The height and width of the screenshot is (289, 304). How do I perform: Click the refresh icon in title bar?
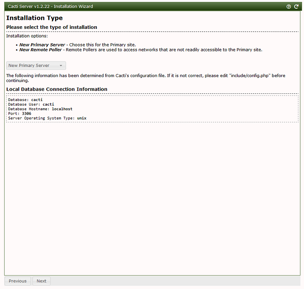pyautogui.click(x=296, y=6)
